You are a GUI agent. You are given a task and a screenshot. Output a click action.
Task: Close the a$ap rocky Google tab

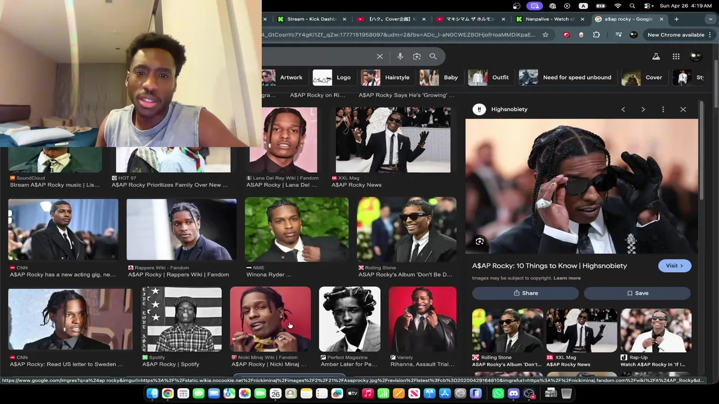tap(661, 19)
